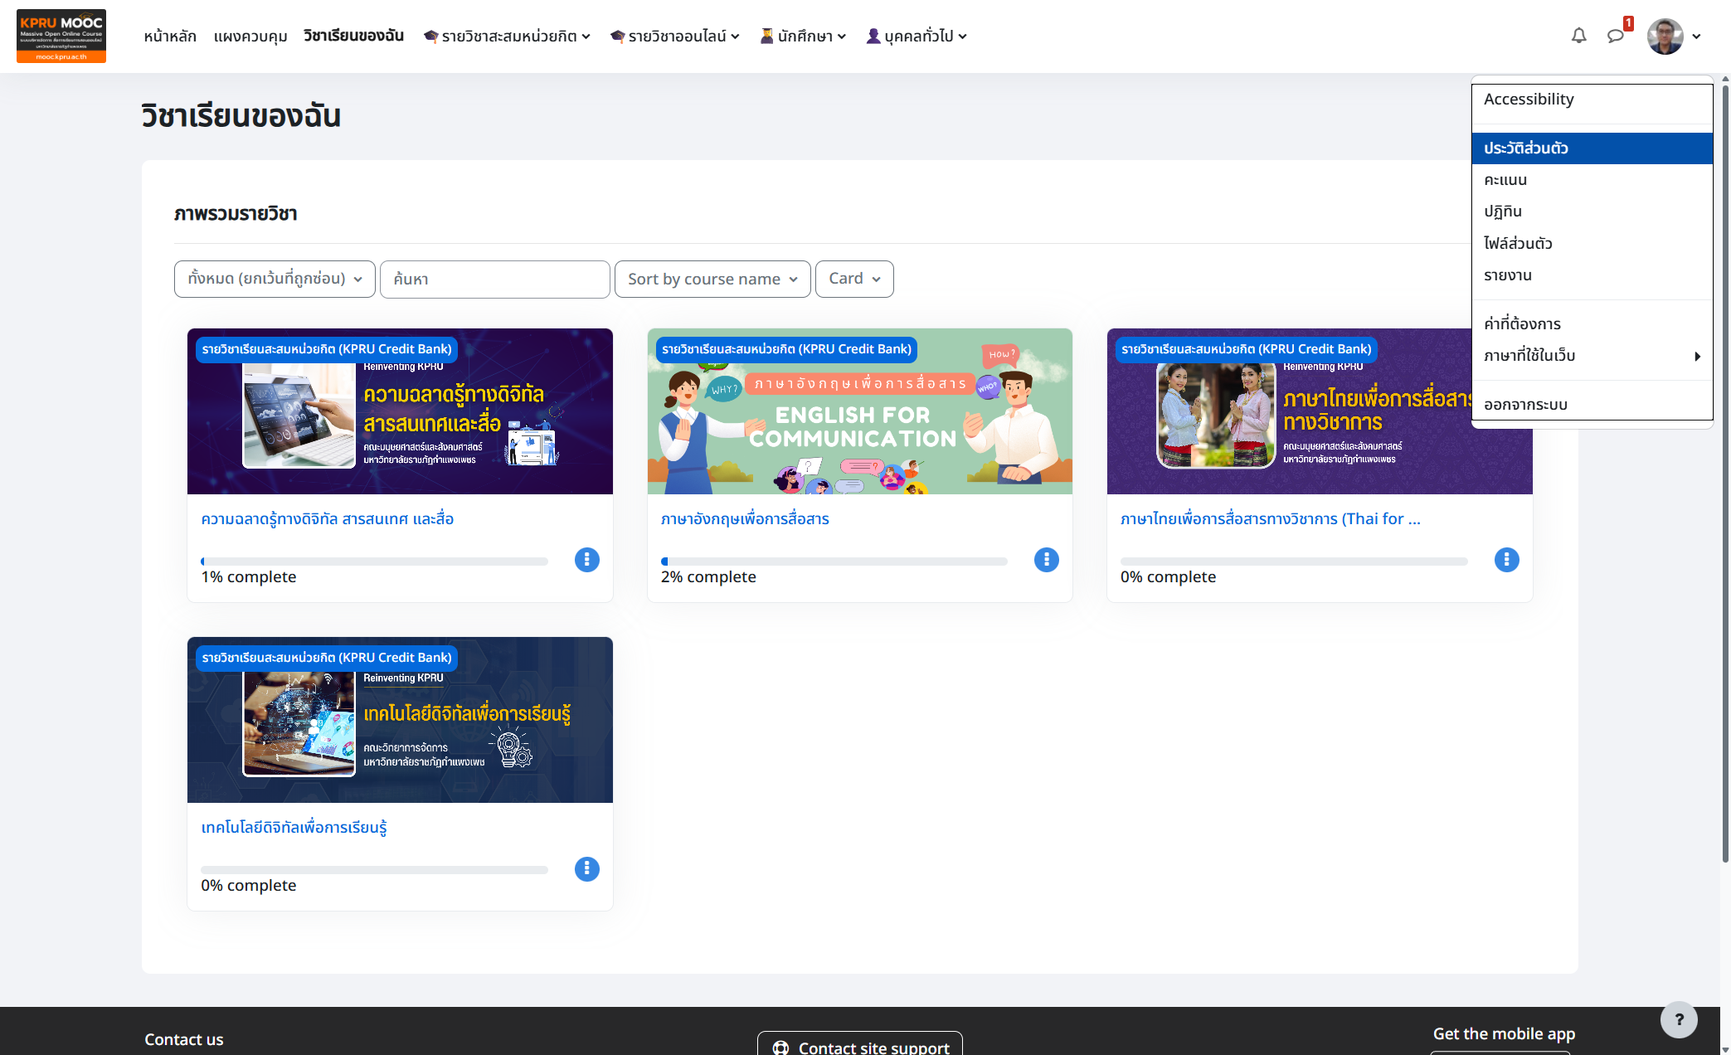Expand the บุคคลทั่วไป nav dropdown

pos(917,36)
